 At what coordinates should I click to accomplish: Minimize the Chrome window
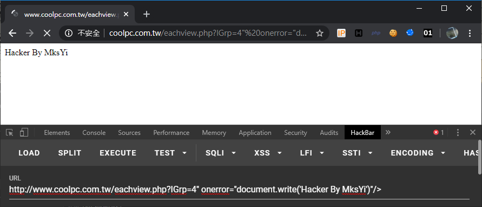pos(419,8)
